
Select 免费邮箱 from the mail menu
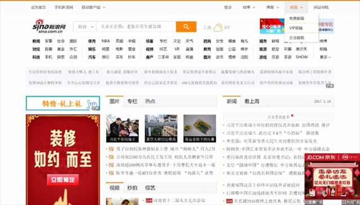coord(296,19)
